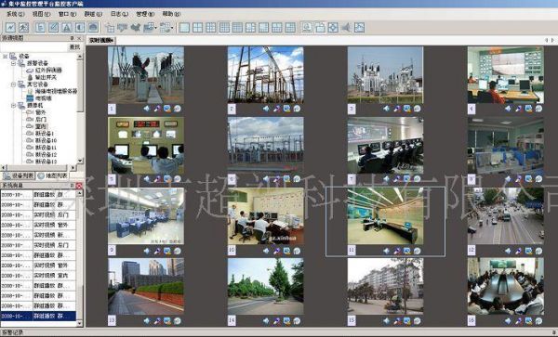
Task: Click the system messages list vertical scrollbar
Action: [x=80, y=258]
